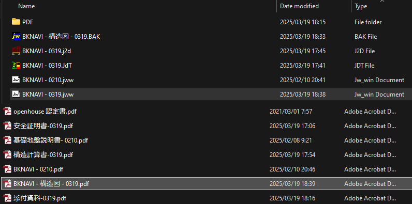The image size is (412, 204).
Task: Click the JdT file icon for BKNAVI - 0319
Action: pos(16,65)
